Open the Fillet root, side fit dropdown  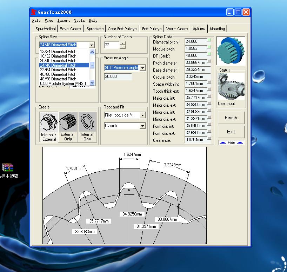[142, 115]
